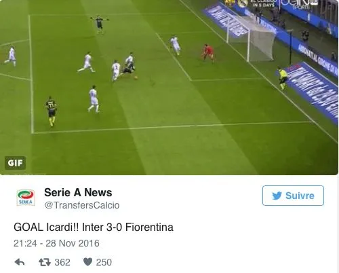Retweet using the retweet arrows icon

click(x=45, y=262)
